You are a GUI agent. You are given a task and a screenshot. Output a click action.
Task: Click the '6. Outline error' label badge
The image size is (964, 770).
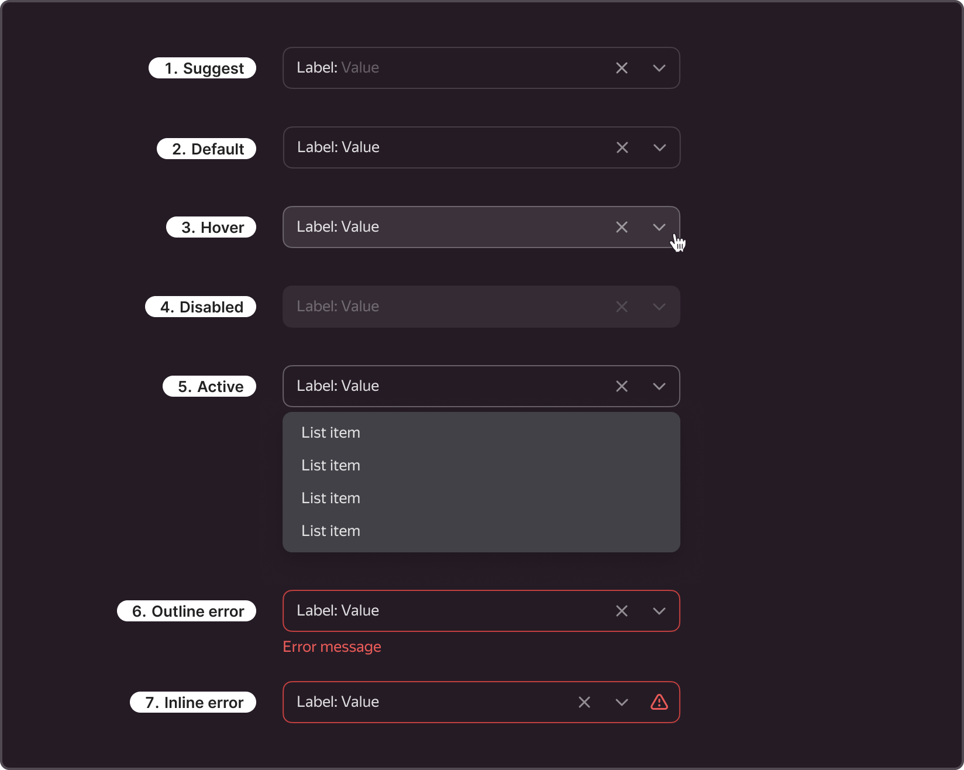tap(187, 611)
